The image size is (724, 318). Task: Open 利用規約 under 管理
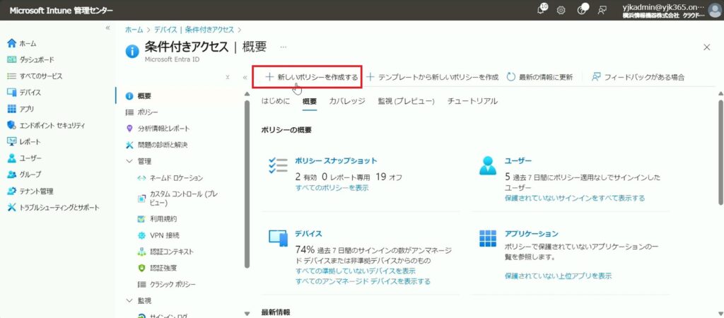click(158, 219)
